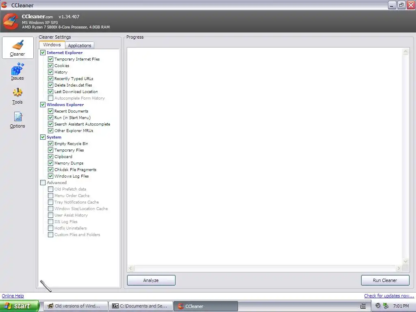
Task: Enable Hotfix Uninstallers checkbox
Action: 50,228
